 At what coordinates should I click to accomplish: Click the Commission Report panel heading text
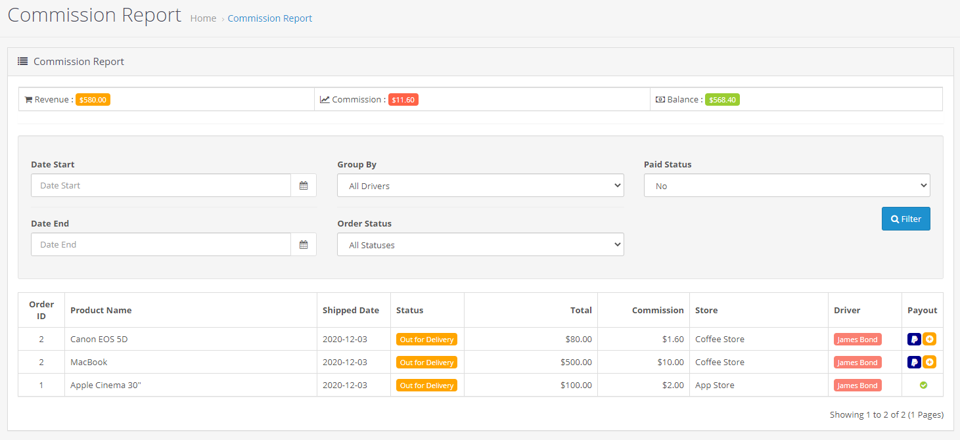(79, 62)
